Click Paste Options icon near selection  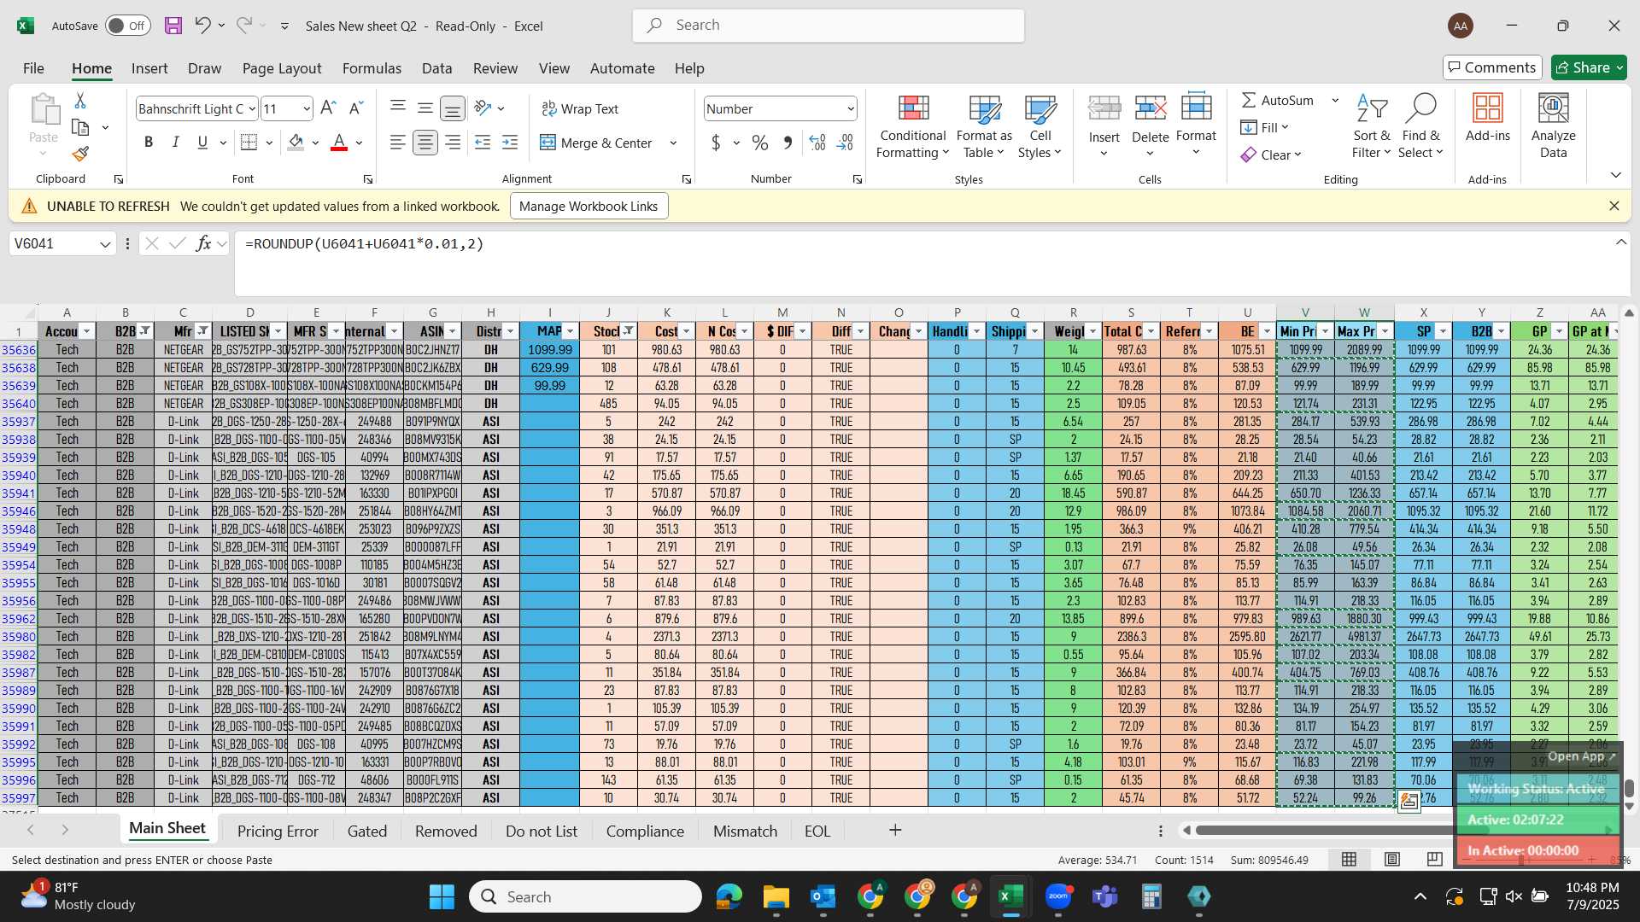(x=1409, y=801)
